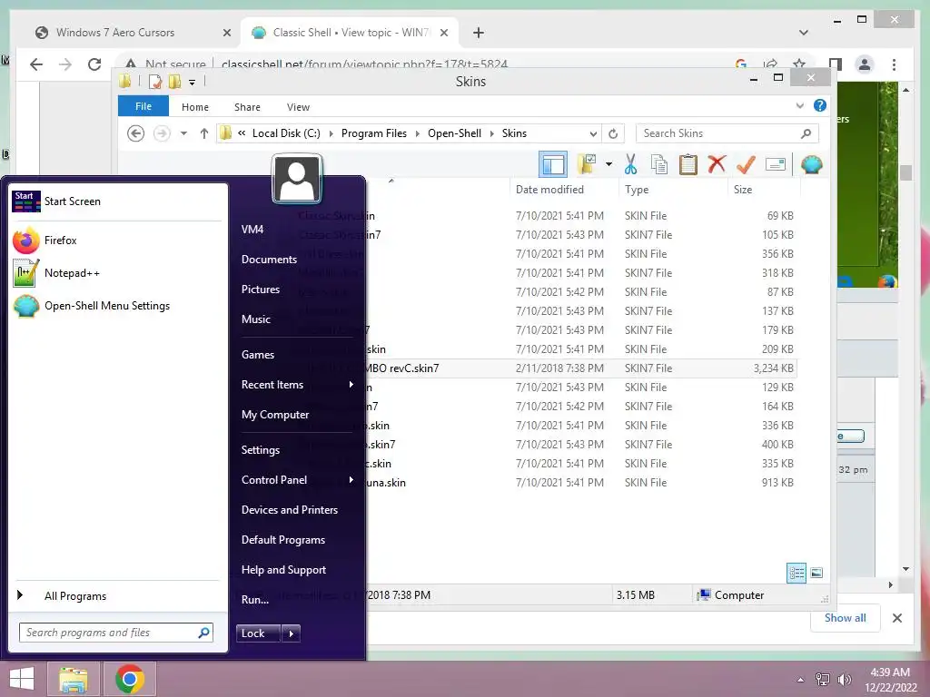Click the orange checkmark Properties icon
This screenshot has height=697, width=930.
point(746,164)
